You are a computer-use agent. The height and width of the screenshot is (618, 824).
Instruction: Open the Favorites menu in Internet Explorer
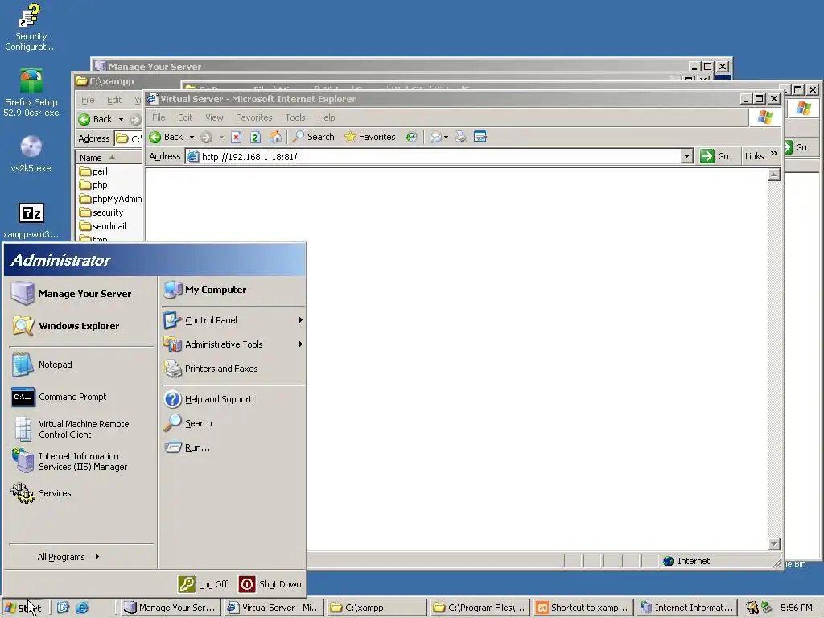pos(253,117)
